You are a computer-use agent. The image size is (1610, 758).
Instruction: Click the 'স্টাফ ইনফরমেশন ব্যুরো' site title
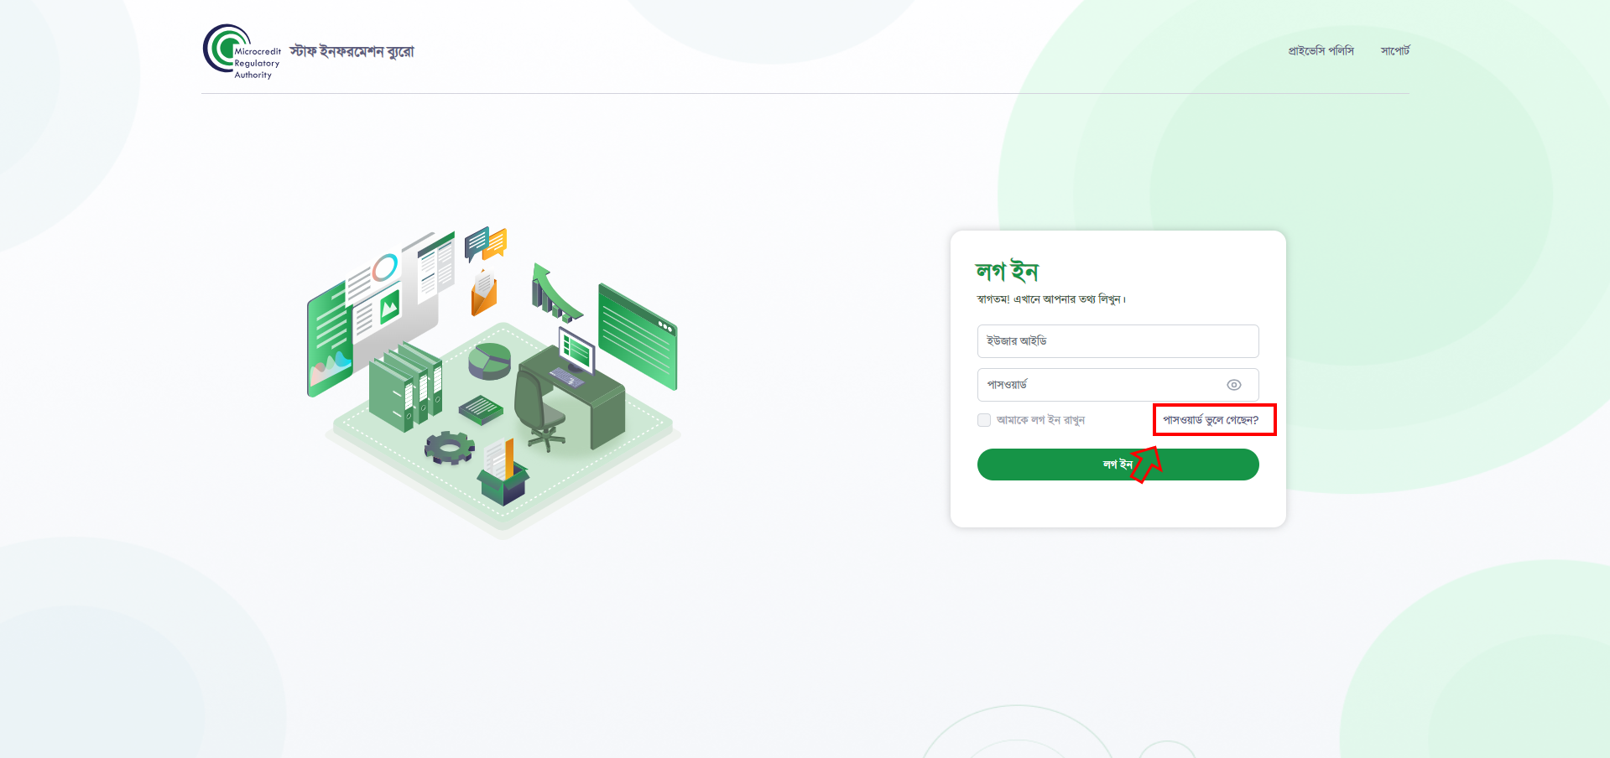(352, 52)
